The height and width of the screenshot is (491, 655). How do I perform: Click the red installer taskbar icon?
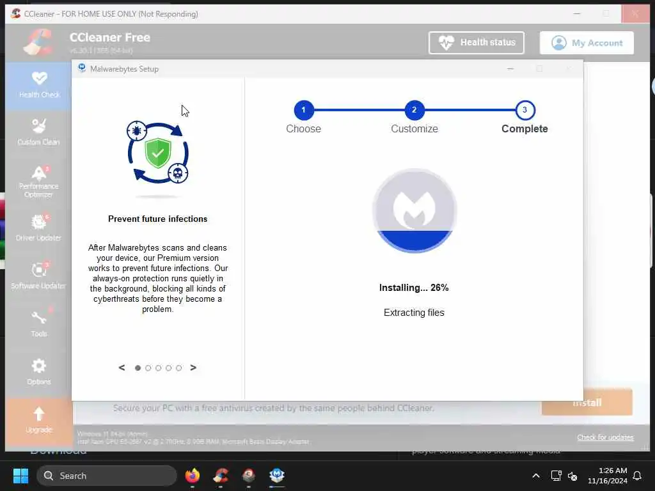[249, 476]
